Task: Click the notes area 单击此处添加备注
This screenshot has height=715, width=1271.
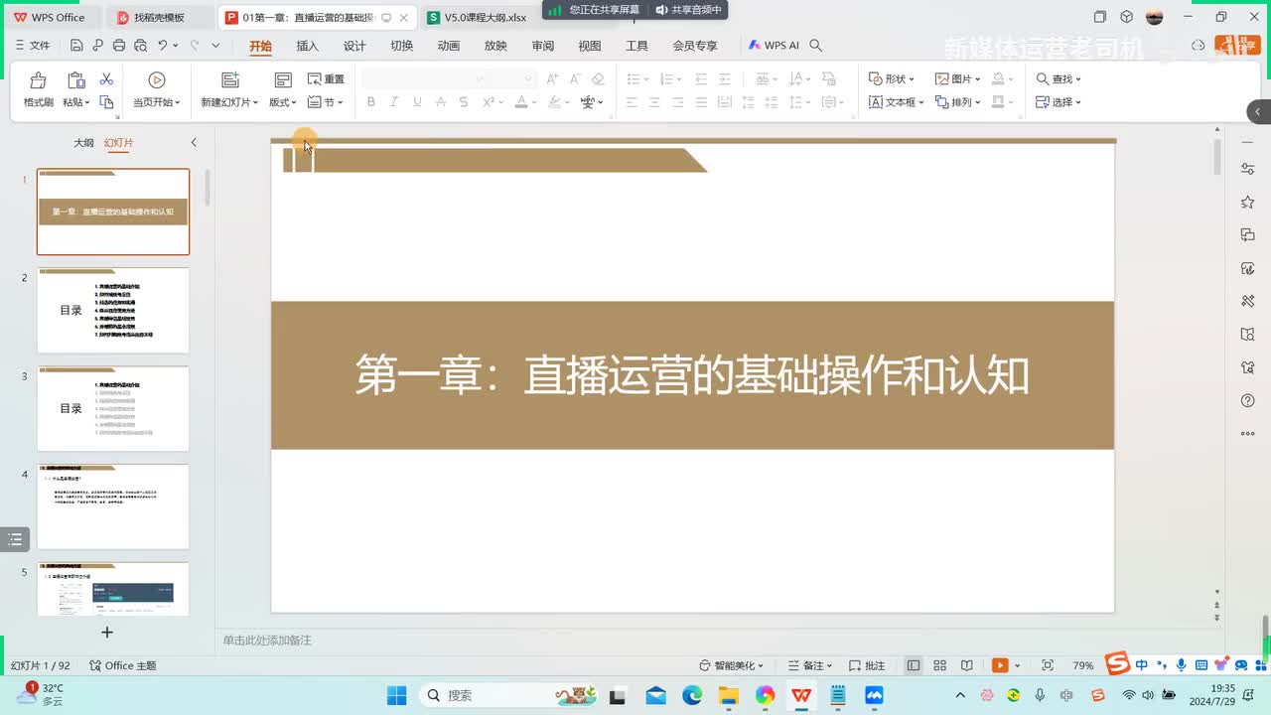Action: coord(267,641)
